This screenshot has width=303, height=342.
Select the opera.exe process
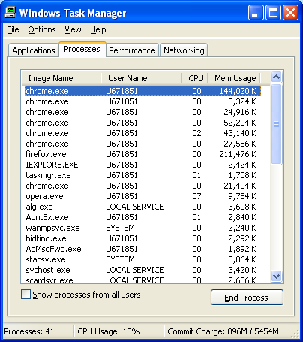pyautogui.click(x=142, y=196)
